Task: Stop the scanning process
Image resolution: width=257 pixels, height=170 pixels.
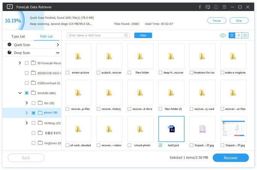Action: click(239, 21)
